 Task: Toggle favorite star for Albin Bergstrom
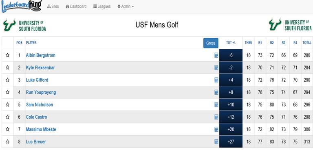8,55
